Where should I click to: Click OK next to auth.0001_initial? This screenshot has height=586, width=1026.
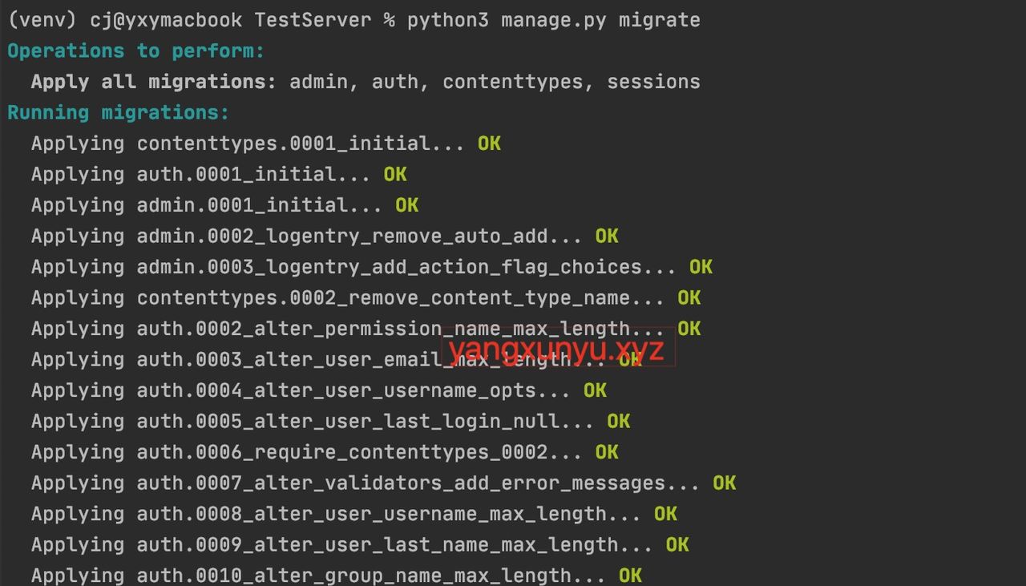[x=395, y=175]
